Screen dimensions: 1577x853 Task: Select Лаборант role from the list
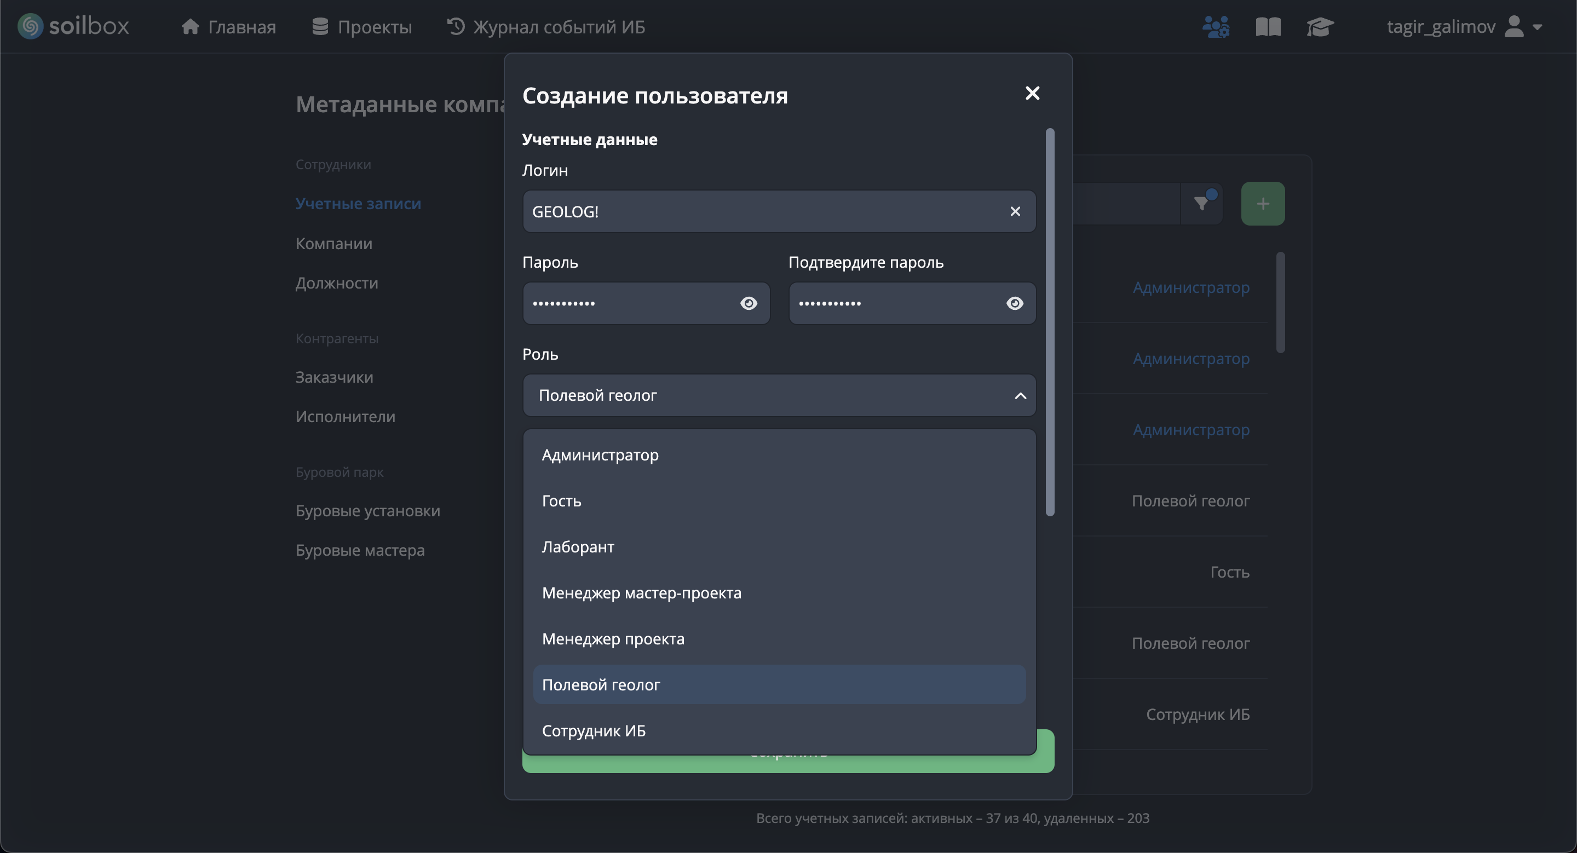578,546
